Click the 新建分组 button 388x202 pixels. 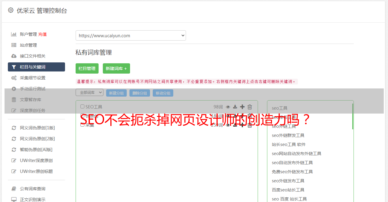(x=116, y=93)
